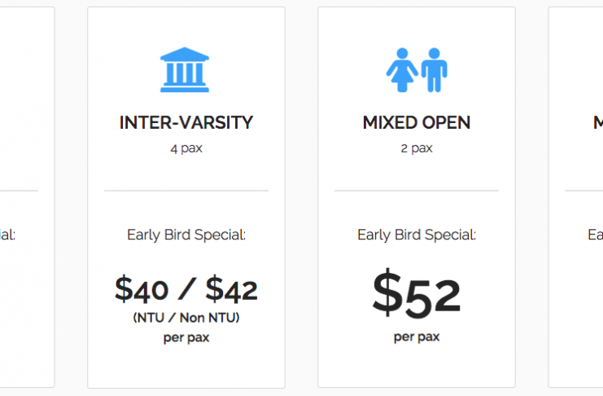The width and height of the screenshot is (603, 396).
Task: Click the partly visible card on the far left
Action: coord(27,197)
